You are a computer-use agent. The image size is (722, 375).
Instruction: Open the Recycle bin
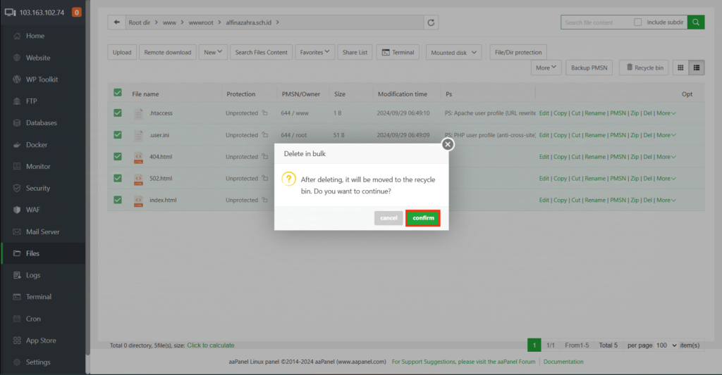(x=644, y=68)
